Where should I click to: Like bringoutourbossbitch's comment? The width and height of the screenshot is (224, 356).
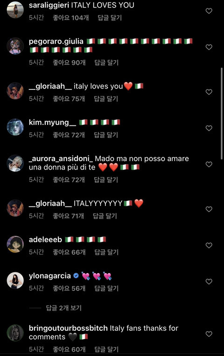coord(209,334)
